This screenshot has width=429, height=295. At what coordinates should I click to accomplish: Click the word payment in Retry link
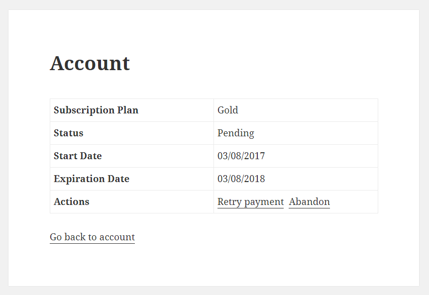click(x=264, y=202)
